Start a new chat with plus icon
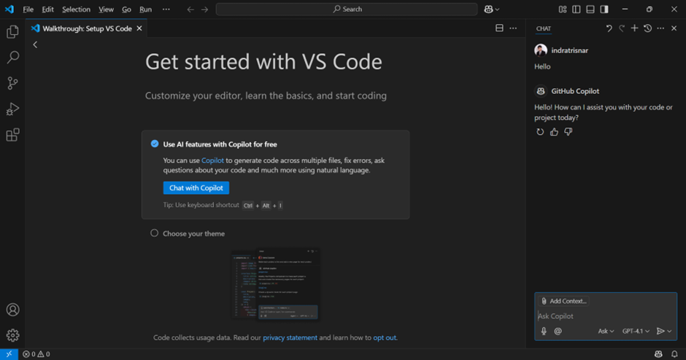 pos(634,28)
